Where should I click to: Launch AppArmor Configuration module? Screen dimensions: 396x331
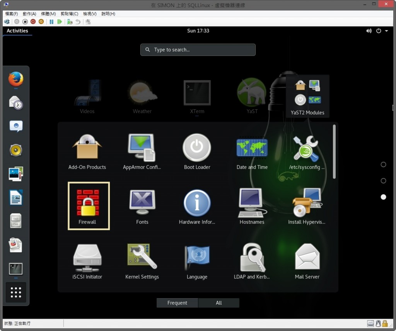(142, 151)
